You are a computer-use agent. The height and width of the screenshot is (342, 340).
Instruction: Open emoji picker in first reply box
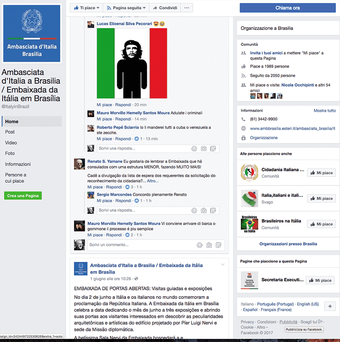[194, 149]
